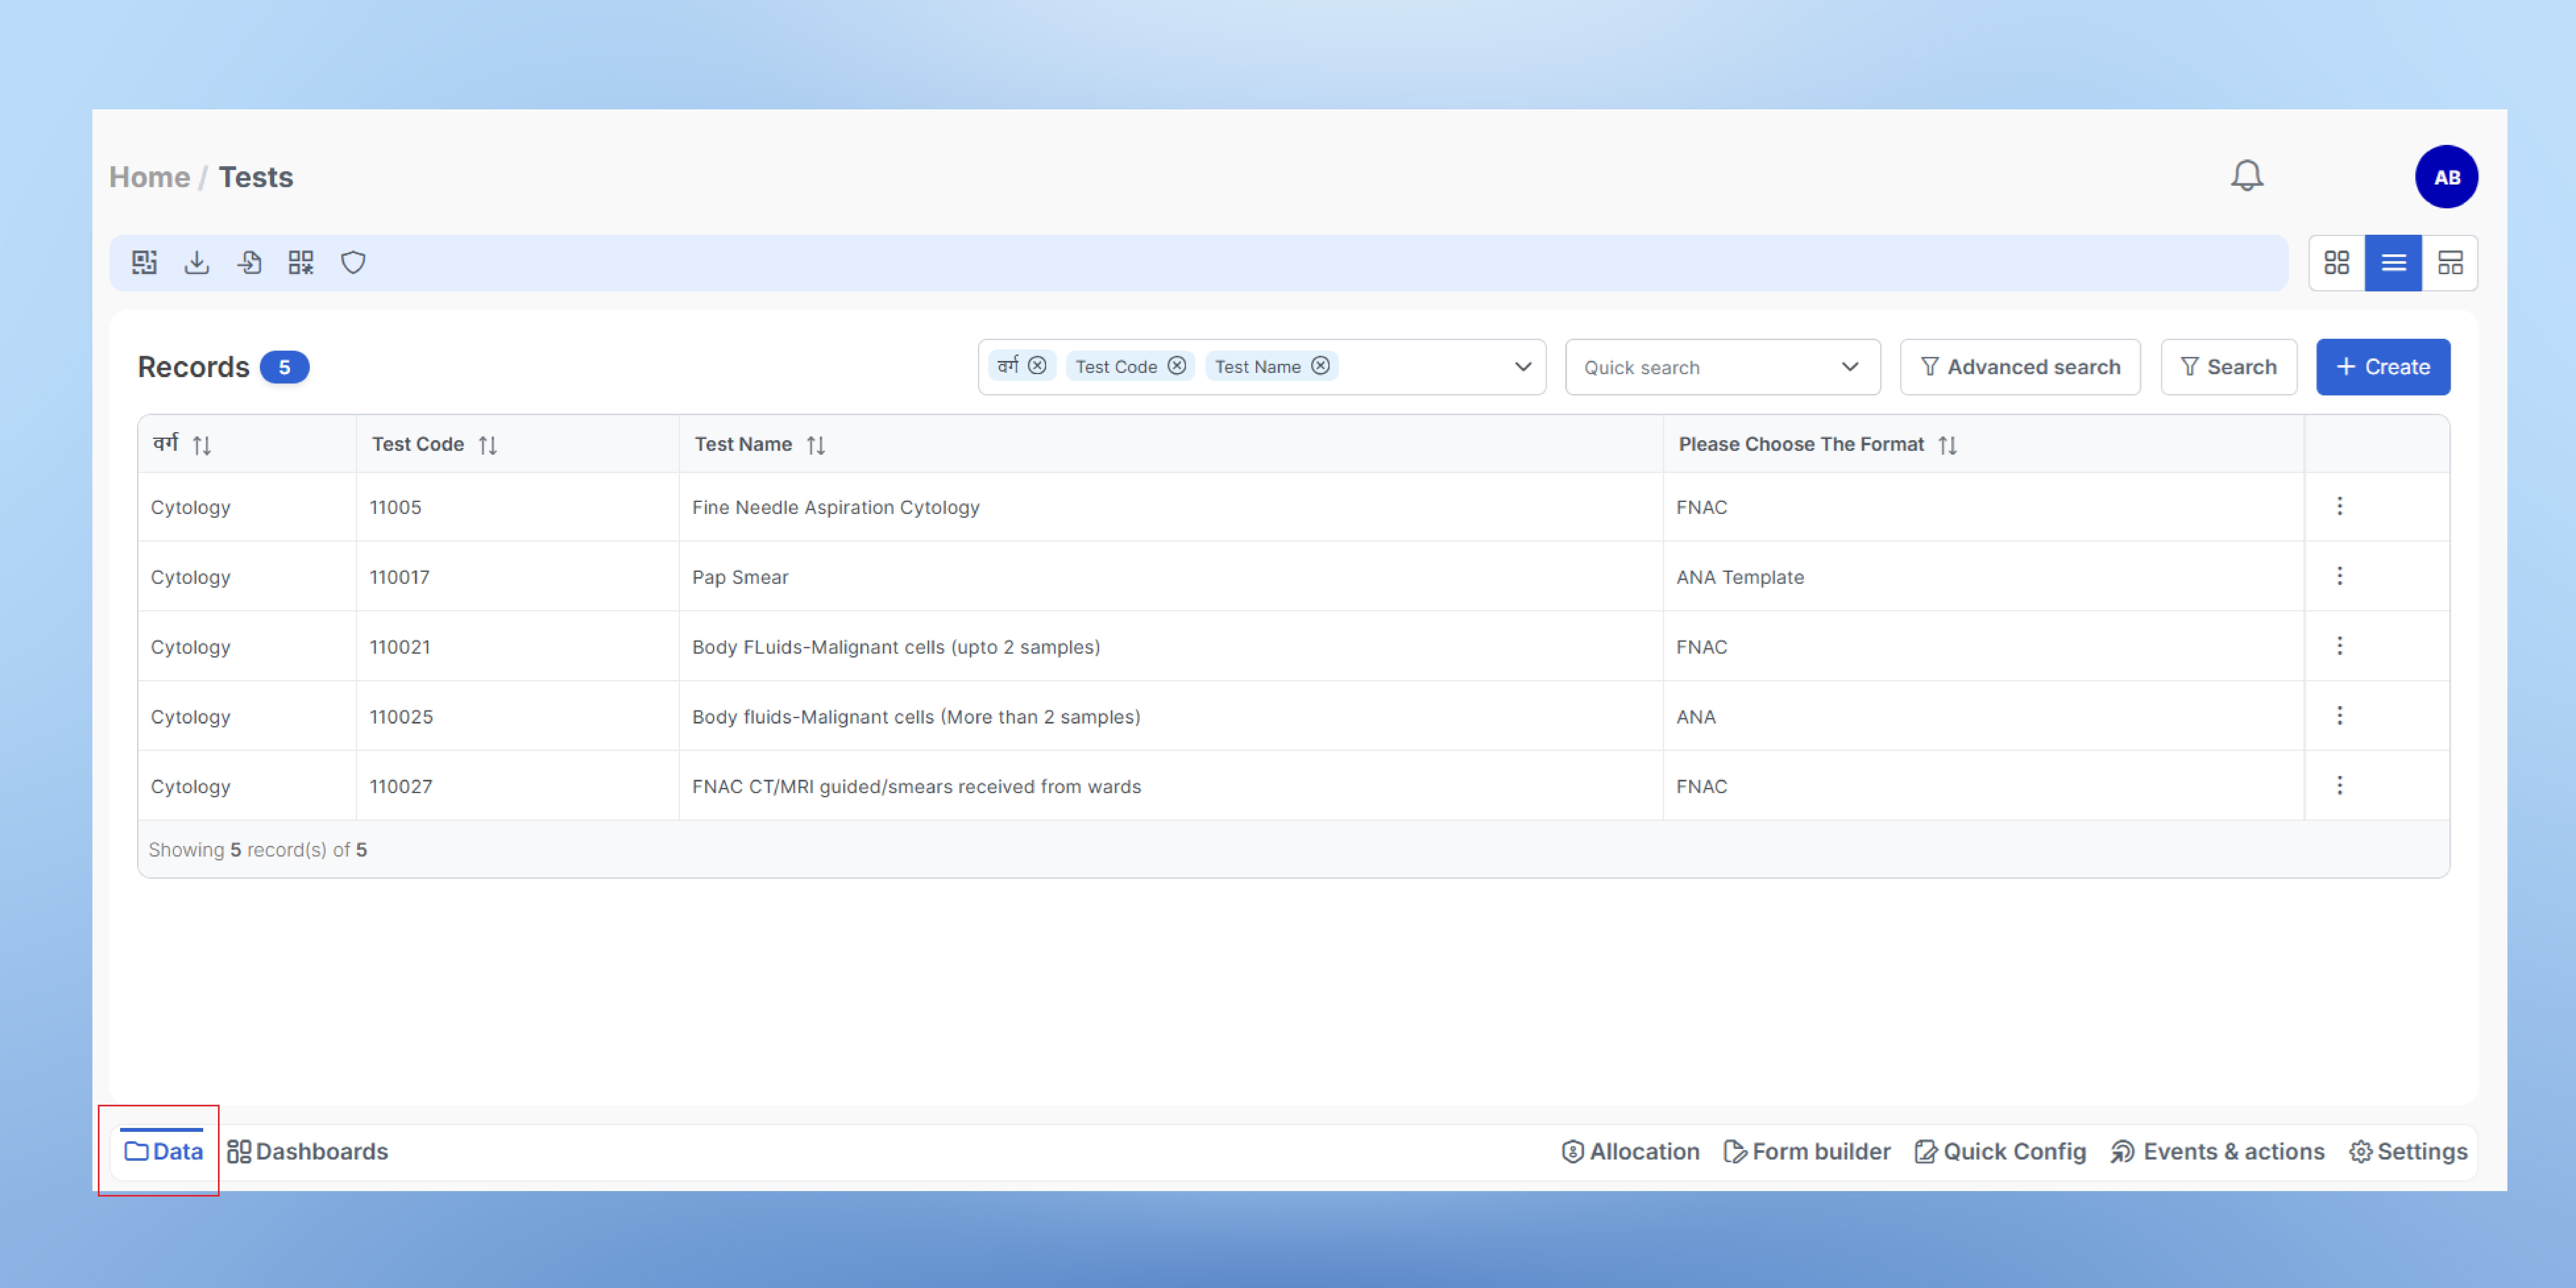
Task: Open the notifications bell
Action: [x=2246, y=176]
